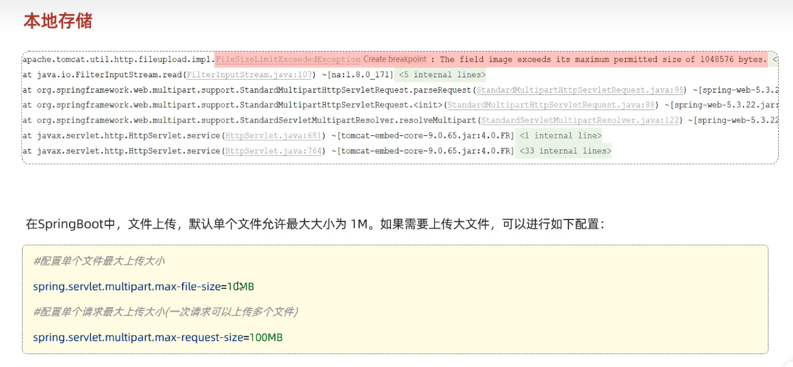Click the FileSizeLimitExceededException link

[287, 59]
